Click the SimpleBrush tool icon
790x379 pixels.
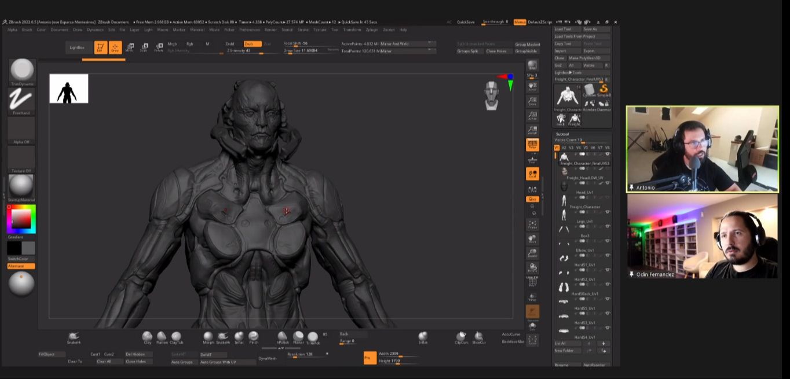coord(604,90)
